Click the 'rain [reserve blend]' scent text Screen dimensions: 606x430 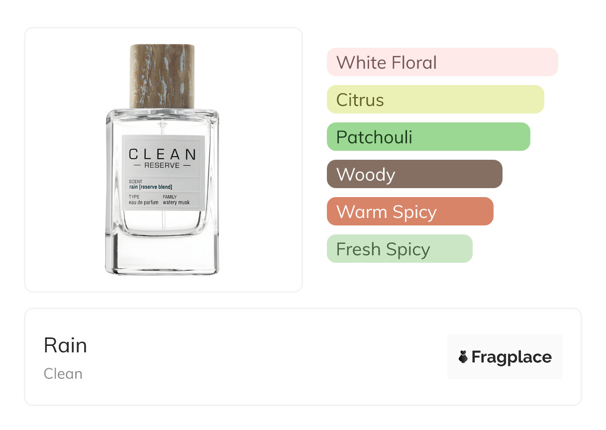pos(150,187)
